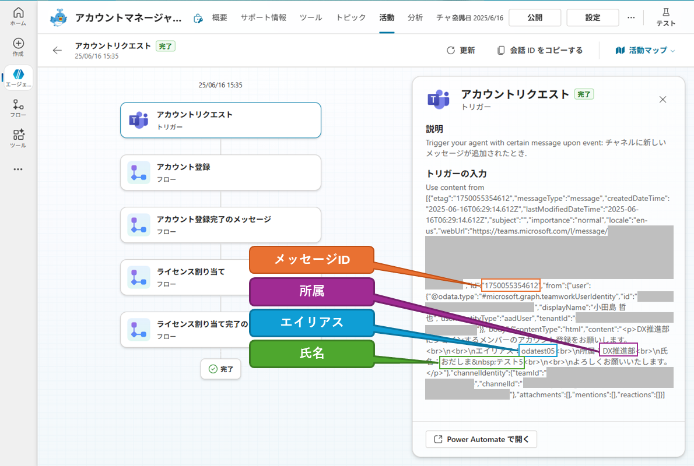
Task: Click the ライセンス割り当て card title
Action: [191, 271]
